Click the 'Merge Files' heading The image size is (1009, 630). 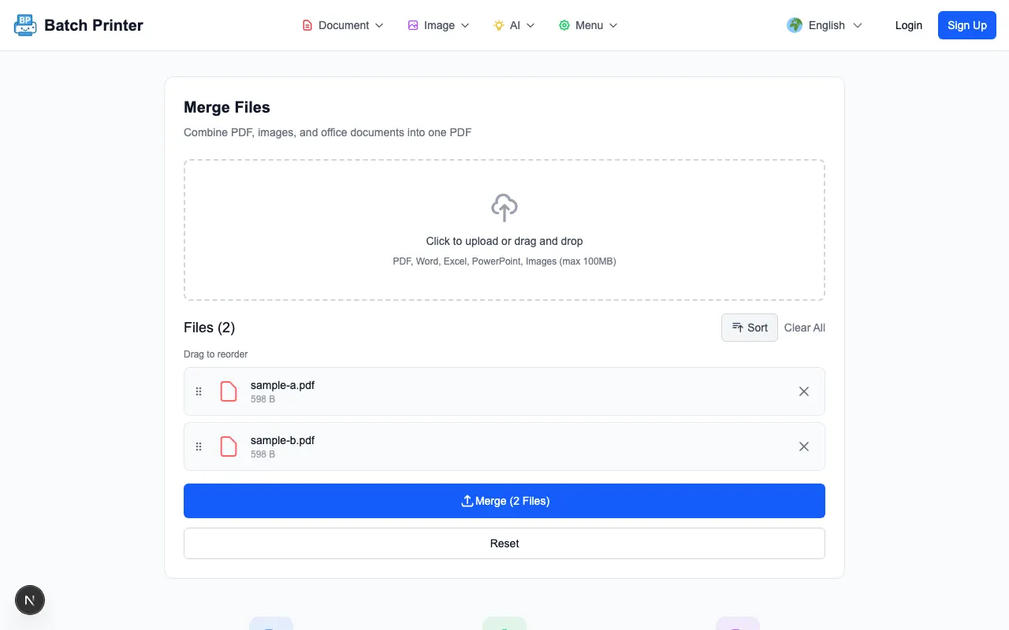[x=227, y=107]
